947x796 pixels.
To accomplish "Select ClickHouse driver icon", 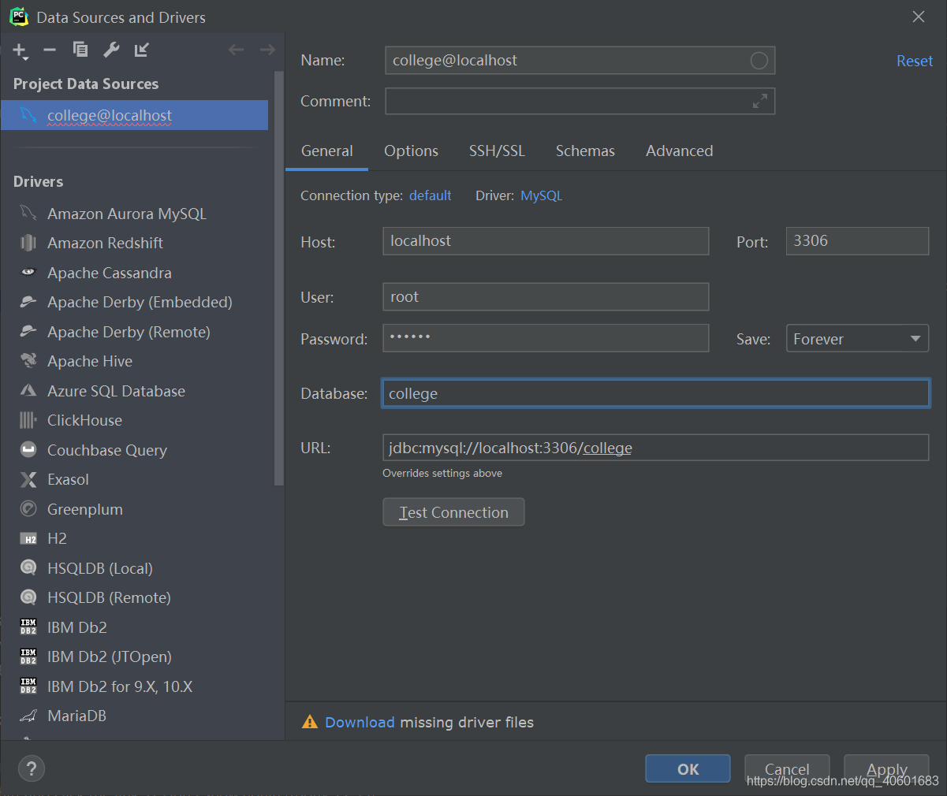I will [28, 420].
